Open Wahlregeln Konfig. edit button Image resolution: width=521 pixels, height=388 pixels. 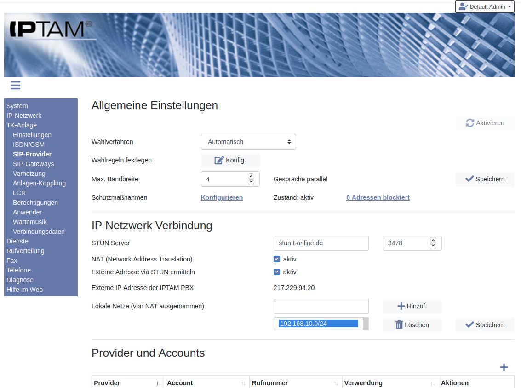click(x=230, y=160)
